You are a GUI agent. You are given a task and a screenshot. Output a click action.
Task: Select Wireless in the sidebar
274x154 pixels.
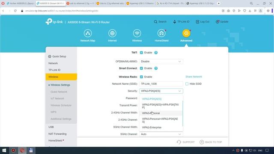pyautogui.click(x=61, y=77)
